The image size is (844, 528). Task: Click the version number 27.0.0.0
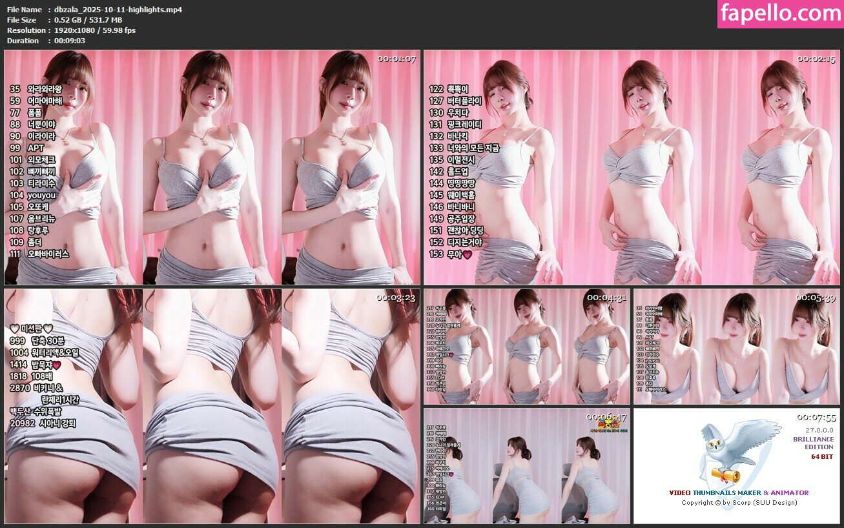coord(819,429)
